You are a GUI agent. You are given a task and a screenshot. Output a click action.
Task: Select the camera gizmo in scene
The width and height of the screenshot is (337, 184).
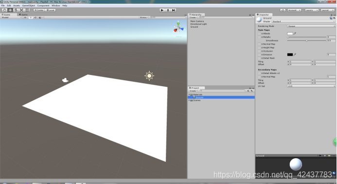[65, 80]
